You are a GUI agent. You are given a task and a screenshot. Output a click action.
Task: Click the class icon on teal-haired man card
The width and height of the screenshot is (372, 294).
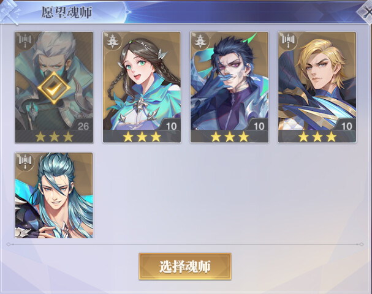25,162
